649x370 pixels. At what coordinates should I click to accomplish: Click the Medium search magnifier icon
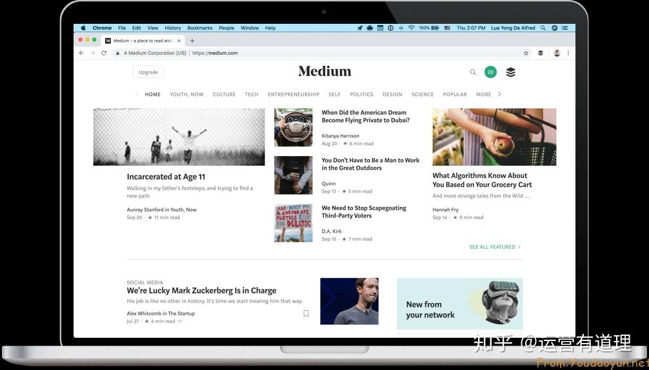(473, 72)
